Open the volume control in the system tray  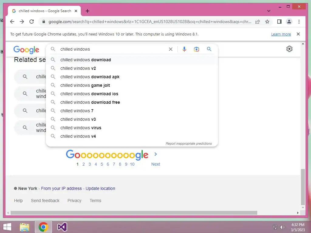282,227
